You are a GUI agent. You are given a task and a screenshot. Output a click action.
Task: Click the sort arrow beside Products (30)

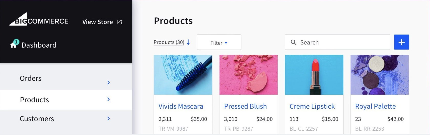[x=188, y=42]
